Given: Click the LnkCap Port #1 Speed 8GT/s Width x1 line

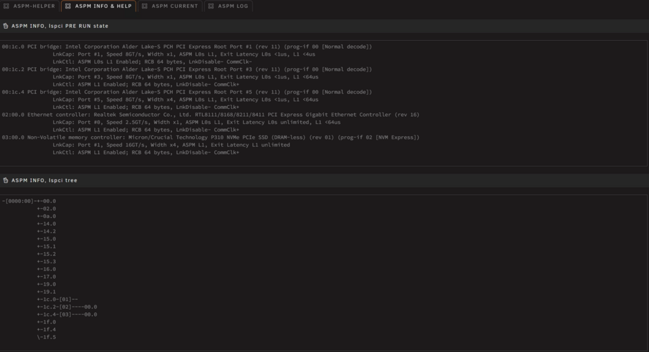Looking at the screenshot, I should pyautogui.click(x=184, y=54).
